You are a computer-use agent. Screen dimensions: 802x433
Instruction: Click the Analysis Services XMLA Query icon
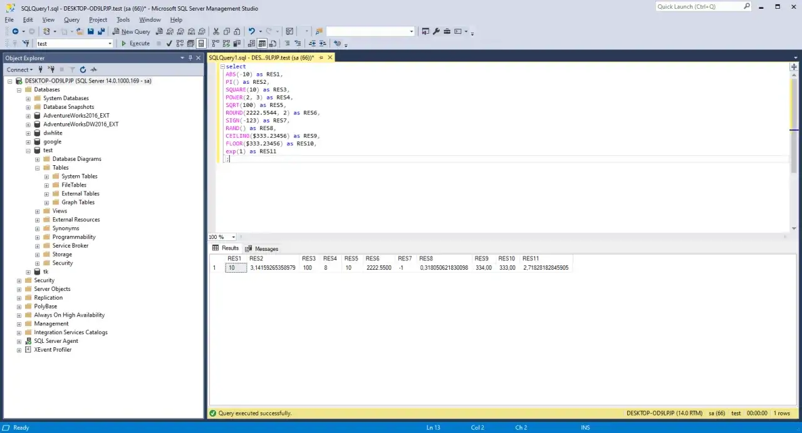click(191, 31)
